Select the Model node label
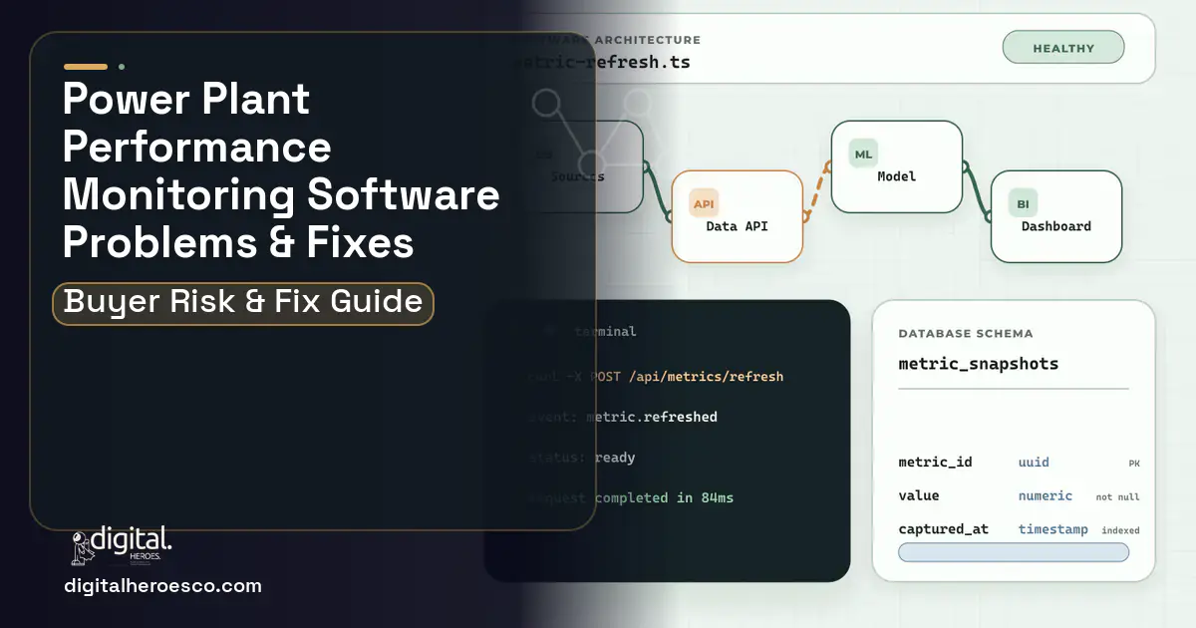This screenshot has width=1196, height=628. (896, 176)
